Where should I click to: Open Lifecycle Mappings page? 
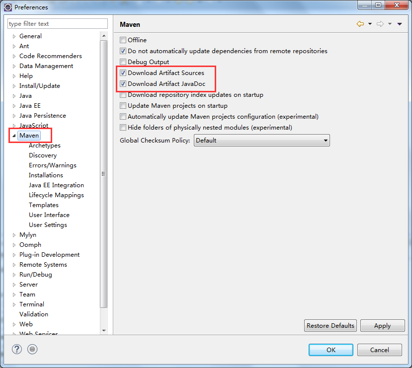56,195
